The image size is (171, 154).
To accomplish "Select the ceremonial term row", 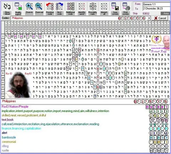I will tap(9, 142).
